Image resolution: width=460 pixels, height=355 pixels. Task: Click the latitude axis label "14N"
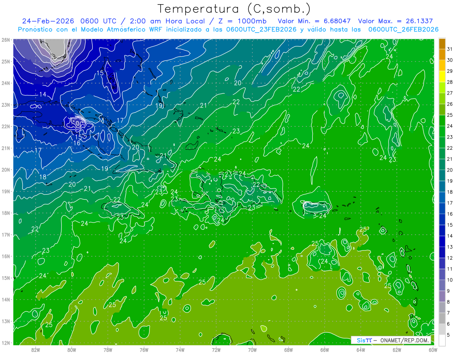point(5,299)
